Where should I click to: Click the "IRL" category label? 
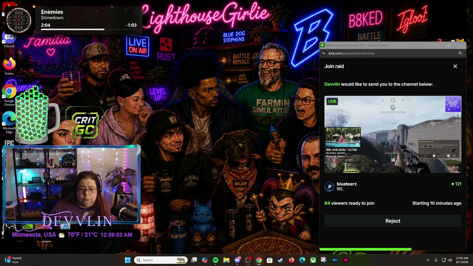point(340,189)
